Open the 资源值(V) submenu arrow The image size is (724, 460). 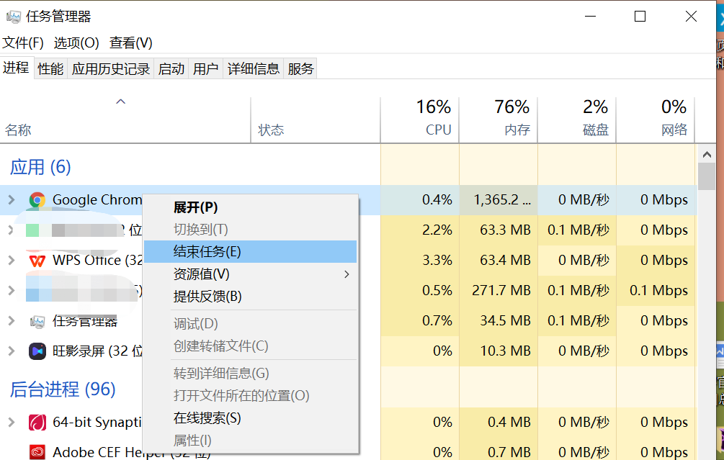tap(347, 274)
